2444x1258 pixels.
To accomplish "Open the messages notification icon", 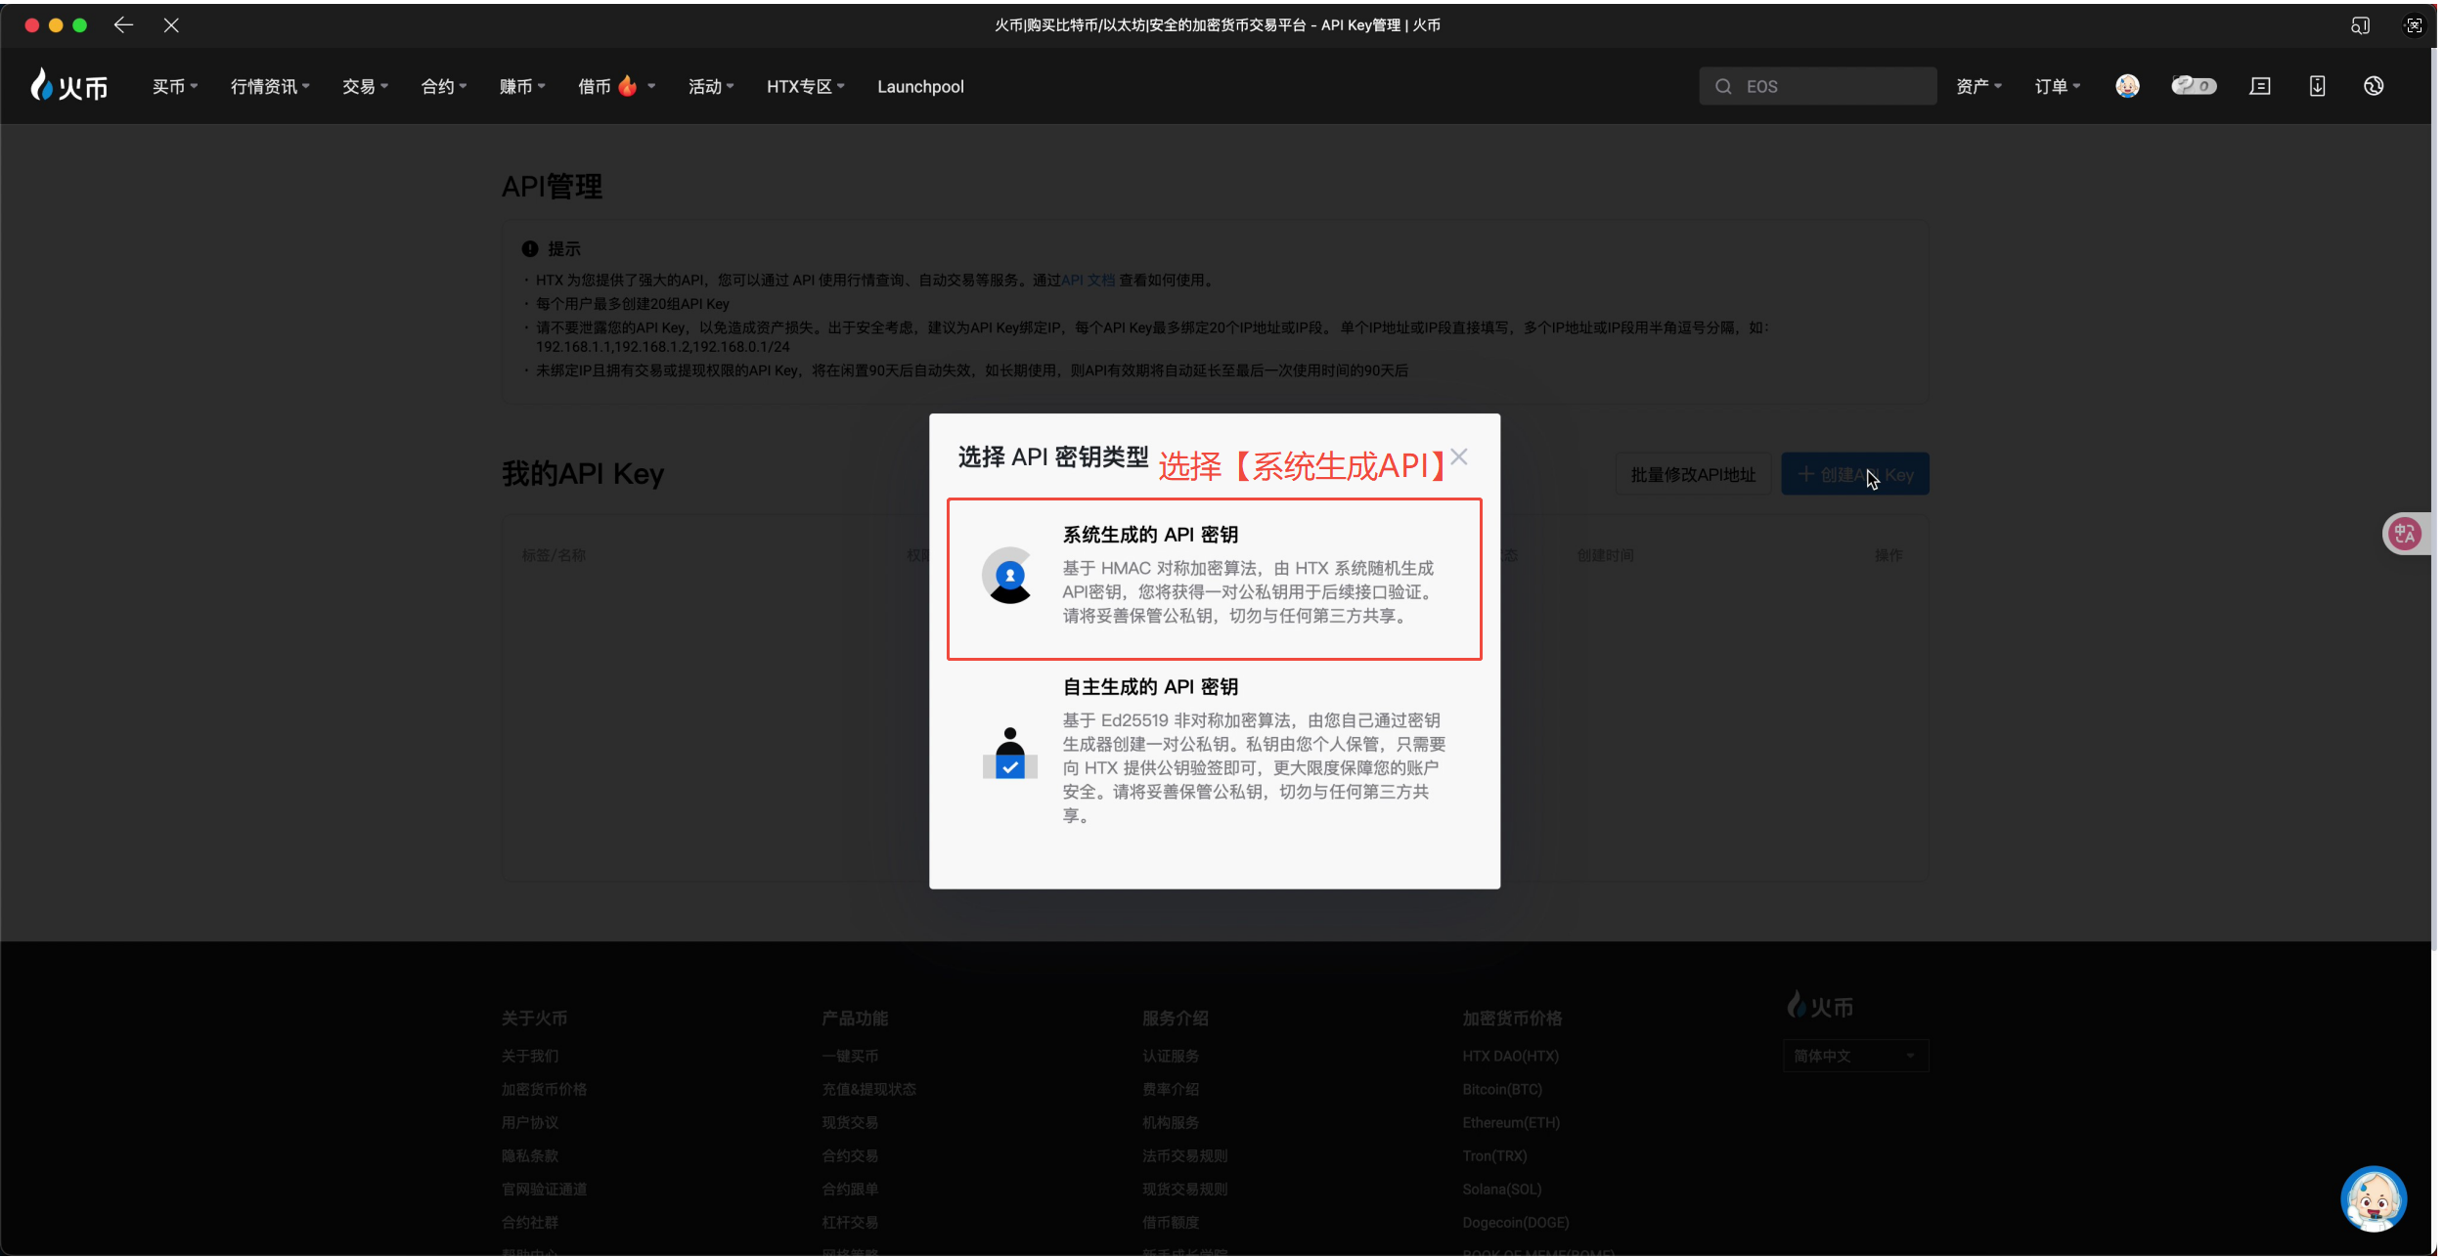I will 2260,87.
